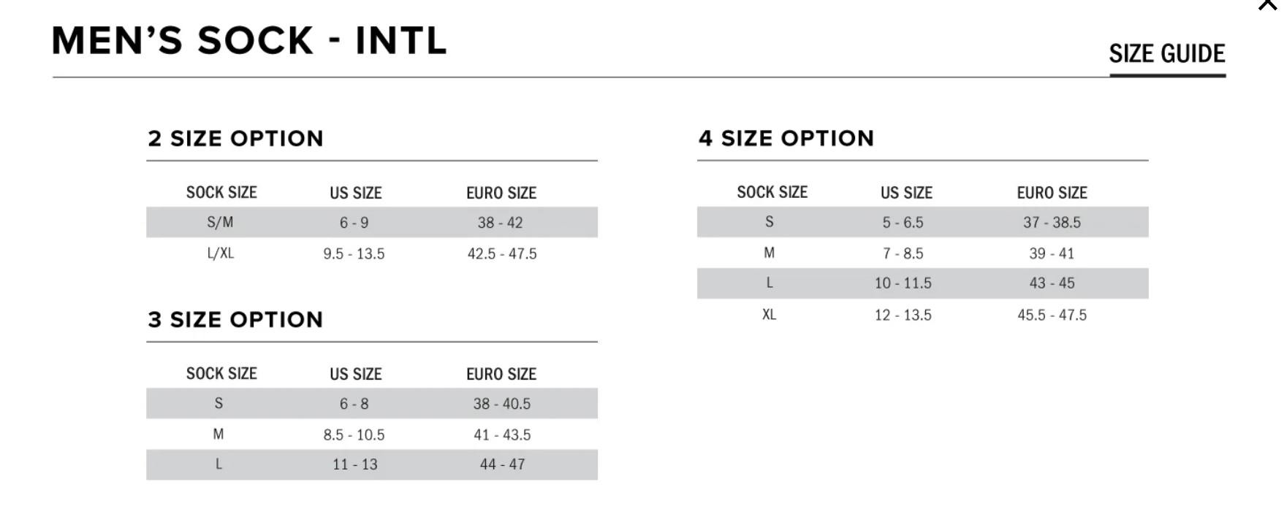The height and width of the screenshot is (517, 1284).
Task: Select the 11 - 13 US size row
Action: point(372,464)
